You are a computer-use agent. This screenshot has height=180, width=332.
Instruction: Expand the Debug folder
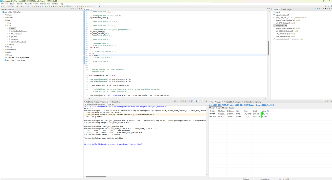pos(3,55)
